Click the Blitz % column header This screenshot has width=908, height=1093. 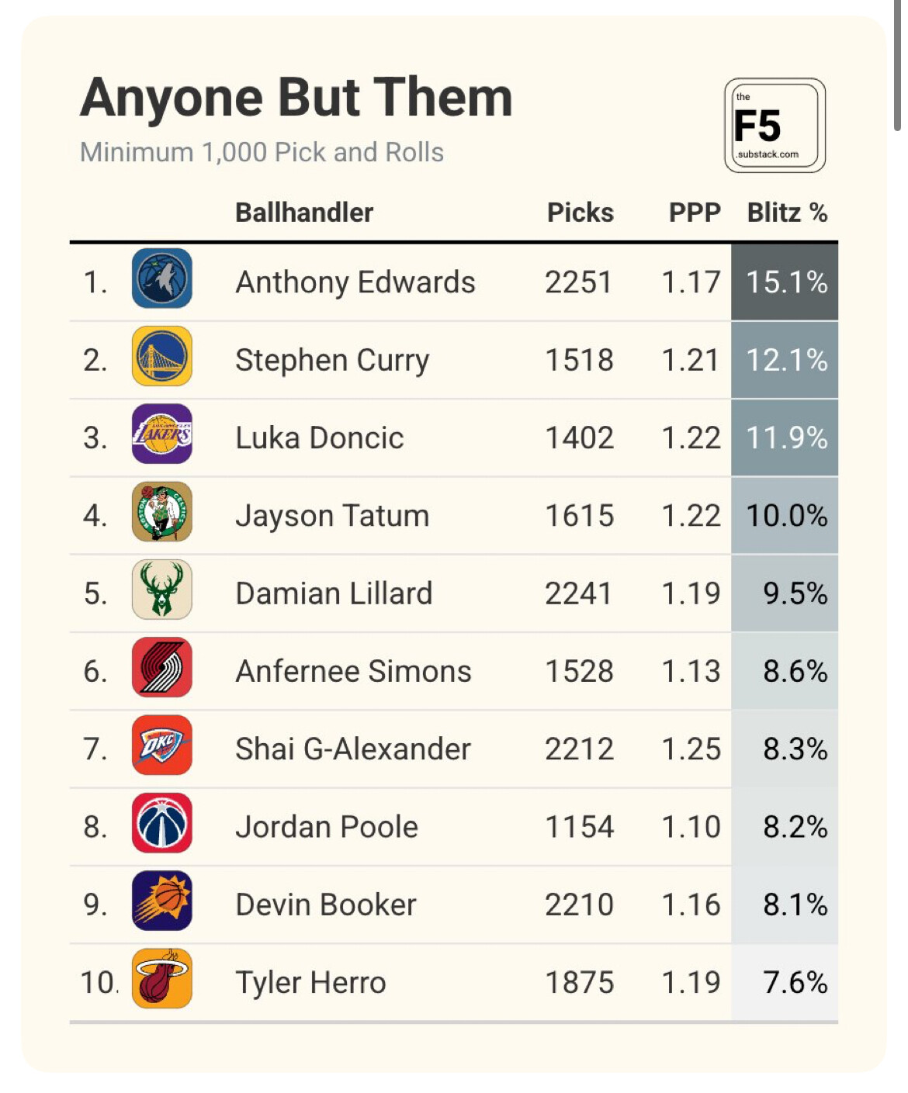click(x=786, y=213)
